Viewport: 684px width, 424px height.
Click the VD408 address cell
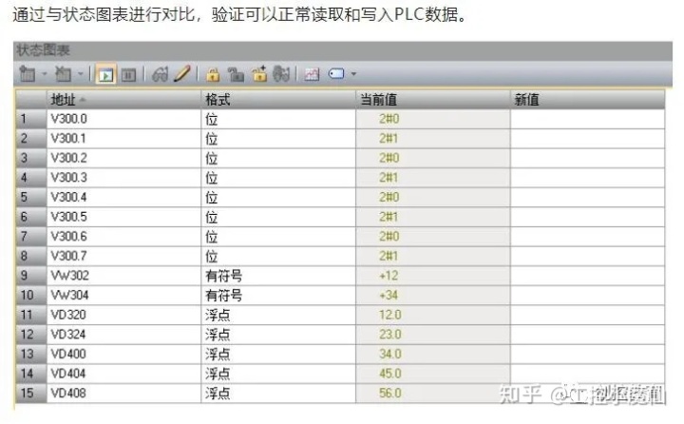(x=123, y=393)
